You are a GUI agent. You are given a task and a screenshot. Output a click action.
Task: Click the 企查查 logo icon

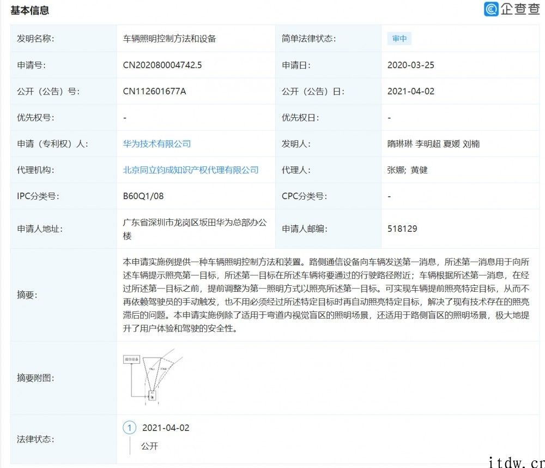(491, 9)
